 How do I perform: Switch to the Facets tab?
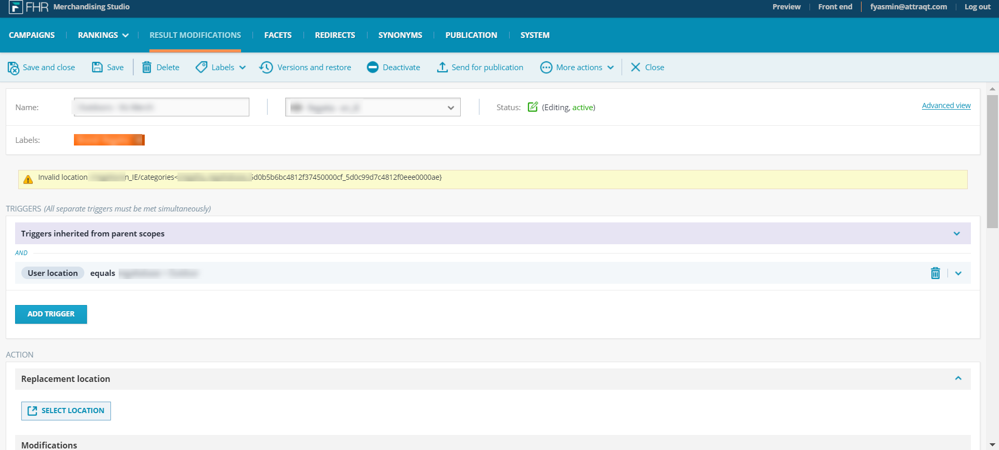coord(278,35)
